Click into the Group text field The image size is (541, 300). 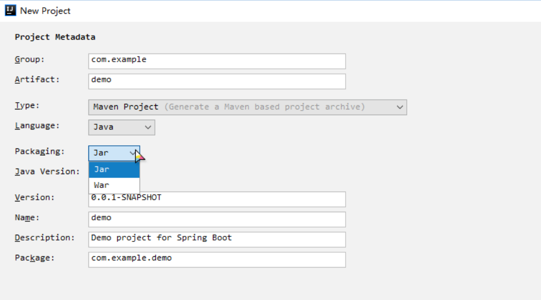pyautogui.click(x=217, y=61)
